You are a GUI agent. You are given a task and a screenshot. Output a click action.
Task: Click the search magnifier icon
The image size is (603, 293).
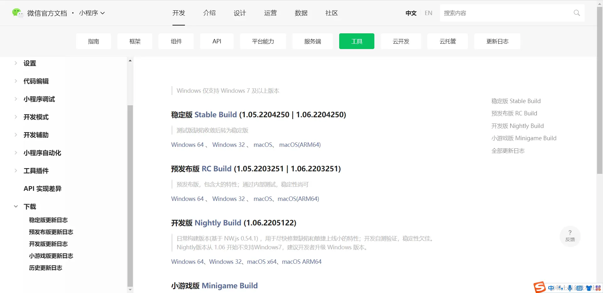coord(577,13)
